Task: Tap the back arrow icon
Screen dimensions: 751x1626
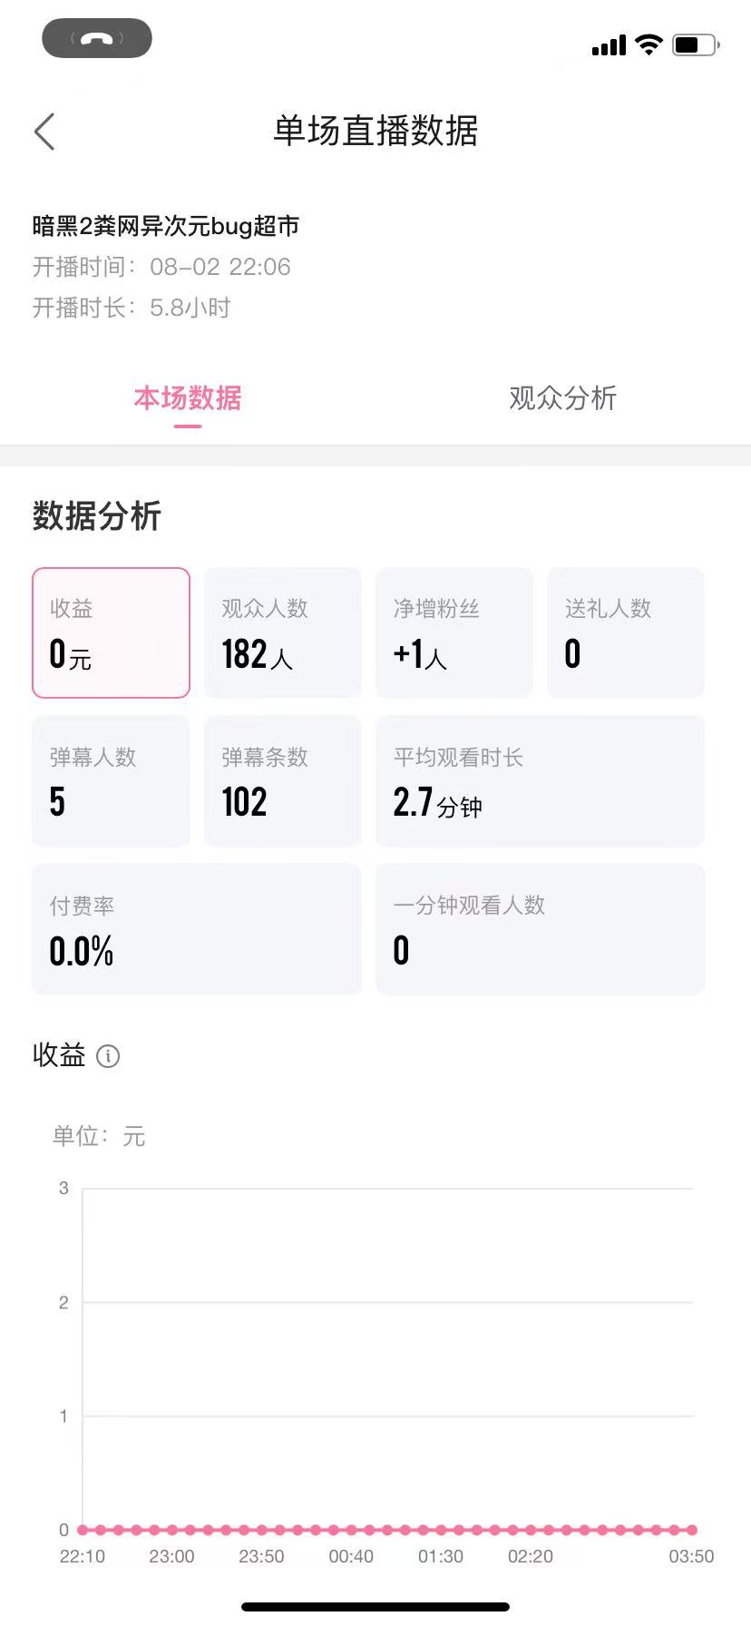Action: tap(44, 132)
